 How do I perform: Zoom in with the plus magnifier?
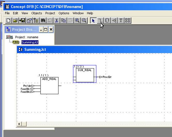coord(77,20)
